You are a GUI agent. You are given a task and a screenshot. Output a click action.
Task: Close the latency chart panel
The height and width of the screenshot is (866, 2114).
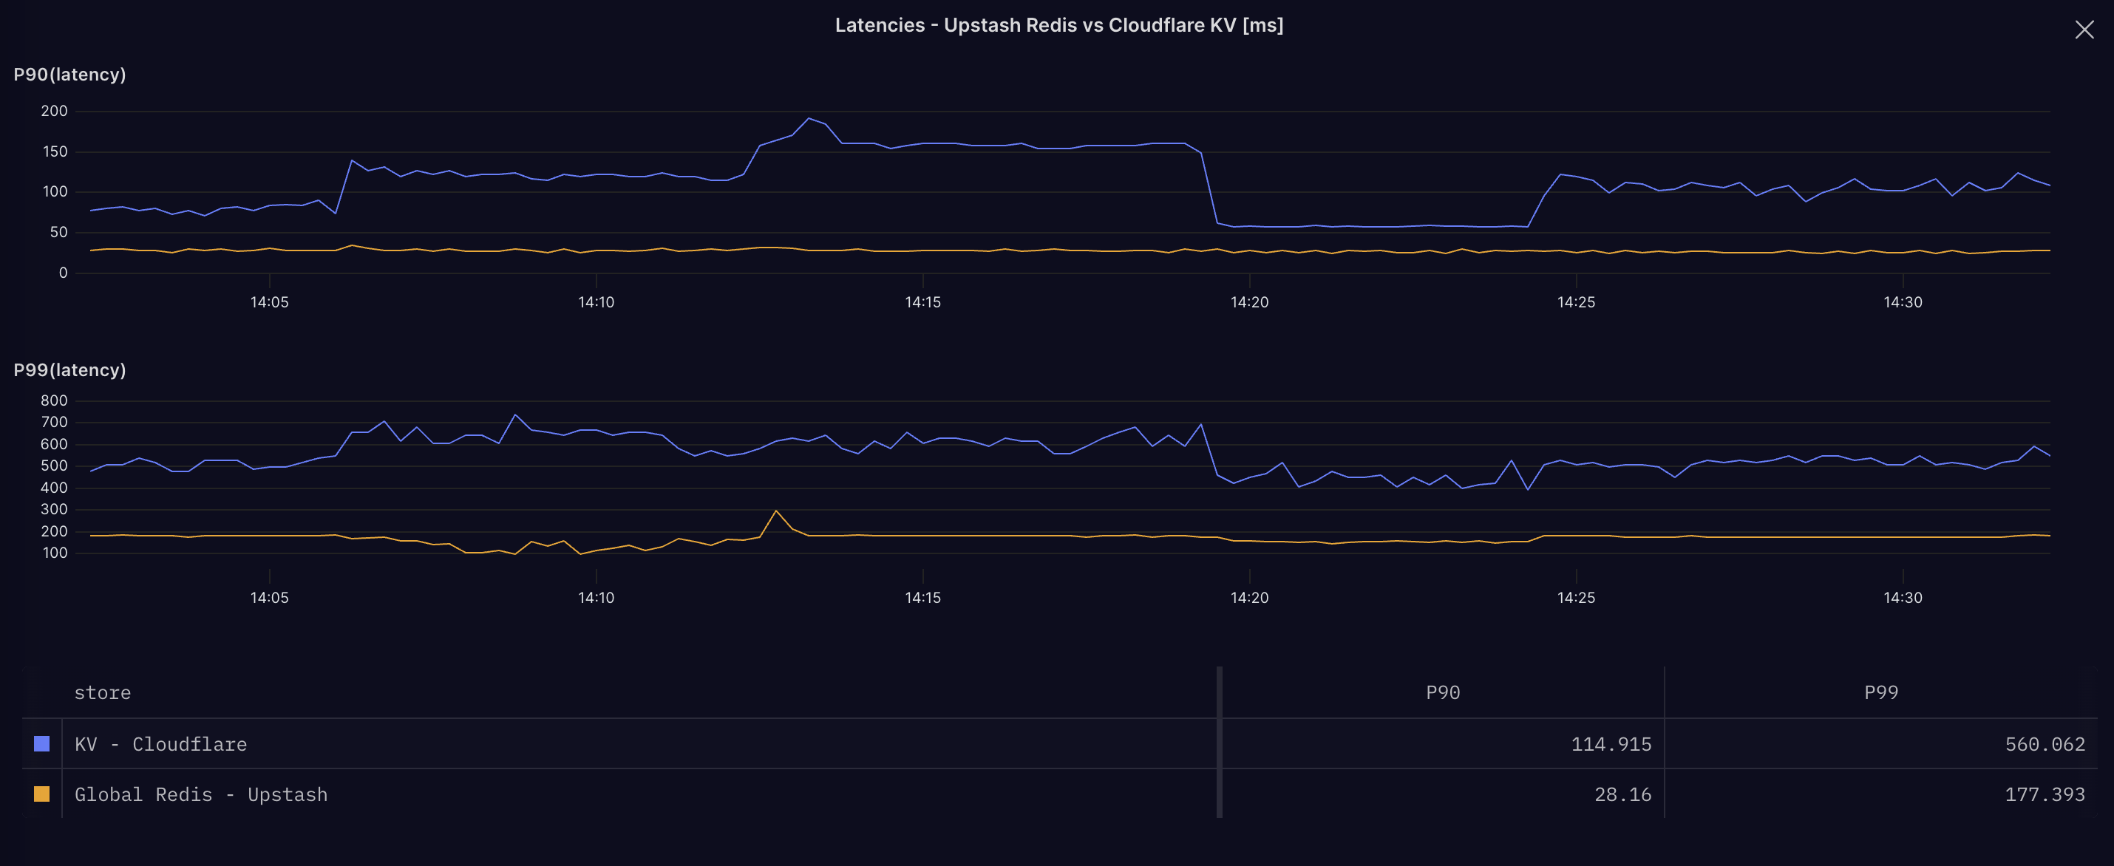tap(2084, 30)
